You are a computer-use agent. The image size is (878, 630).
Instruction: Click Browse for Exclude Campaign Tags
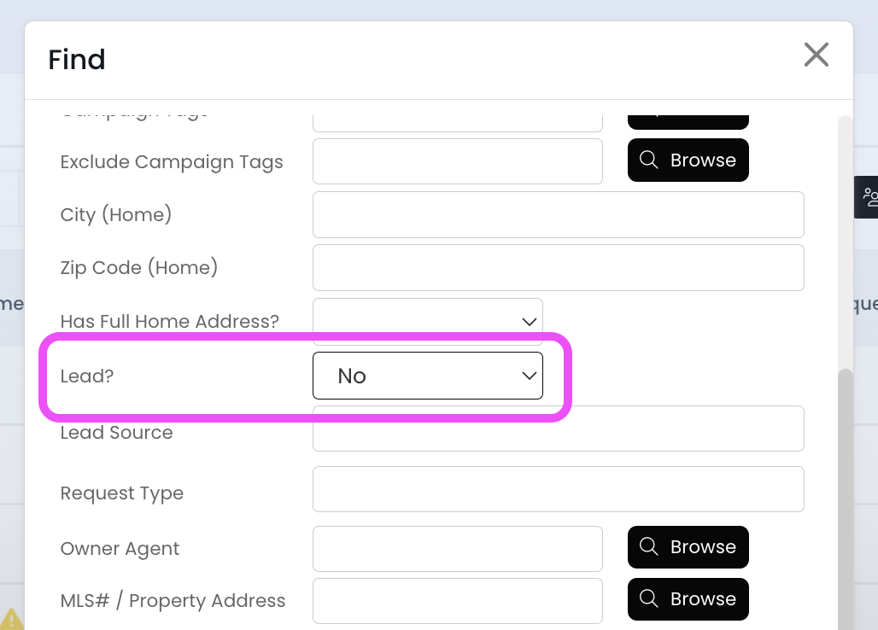(688, 160)
